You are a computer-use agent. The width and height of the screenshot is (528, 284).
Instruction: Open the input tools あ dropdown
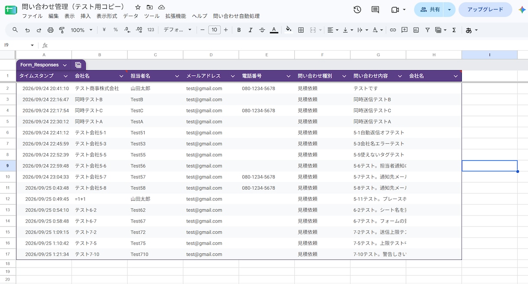471,30
